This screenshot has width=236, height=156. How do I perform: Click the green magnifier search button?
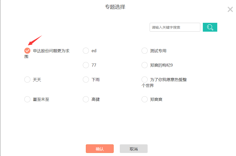(x=210, y=27)
